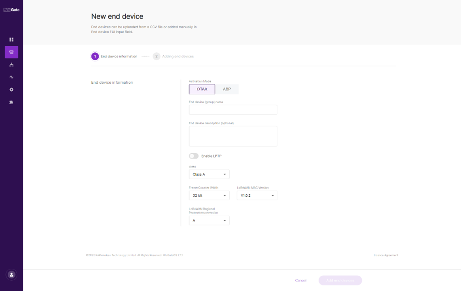
Task: Select the highlighted devices icon in sidebar
Action: coord(12,52)
